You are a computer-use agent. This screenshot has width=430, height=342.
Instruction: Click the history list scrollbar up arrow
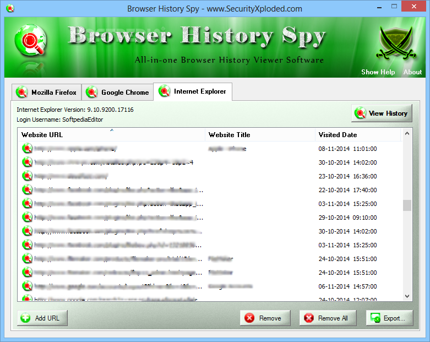click(407, 134)
